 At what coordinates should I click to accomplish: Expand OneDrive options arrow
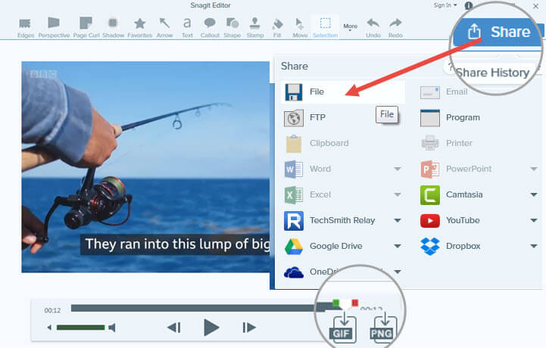(398, 272)
